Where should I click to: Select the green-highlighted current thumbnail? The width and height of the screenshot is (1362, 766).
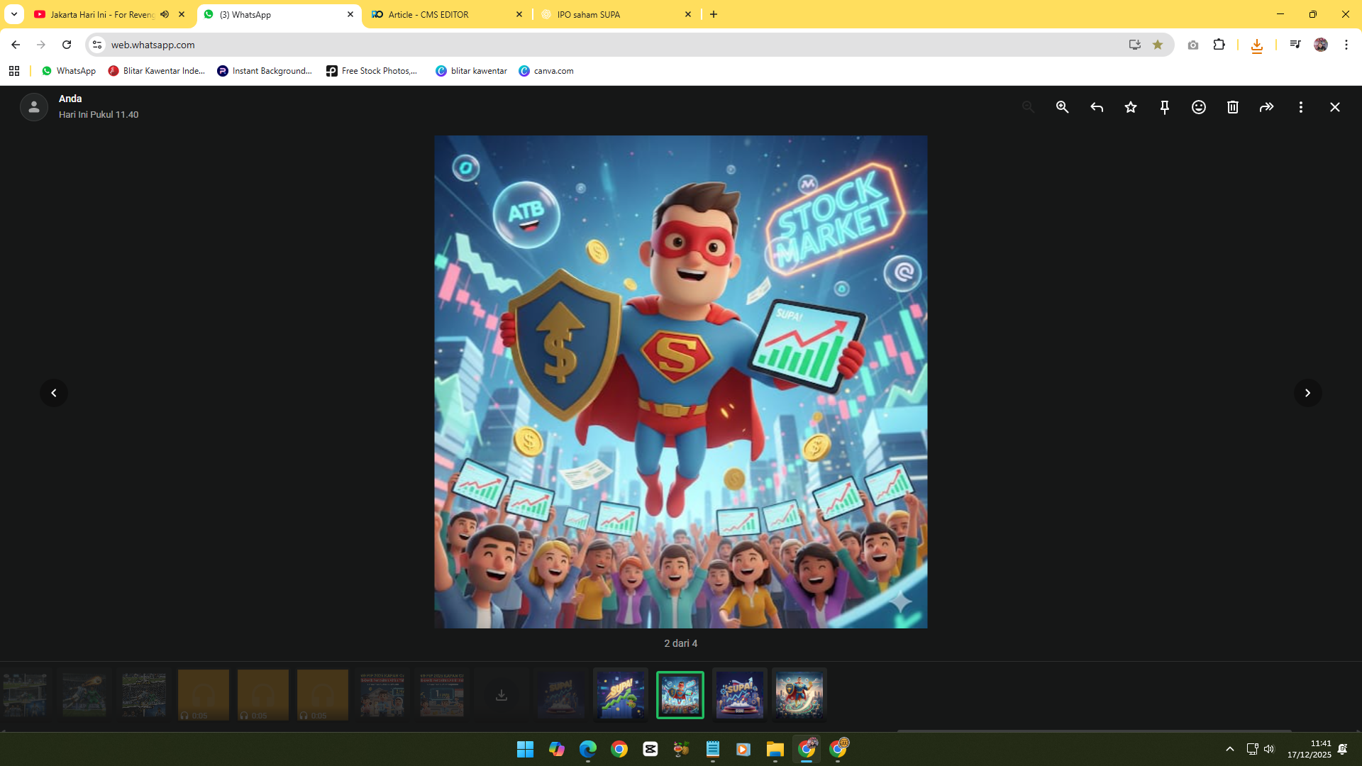pos(680,695)
